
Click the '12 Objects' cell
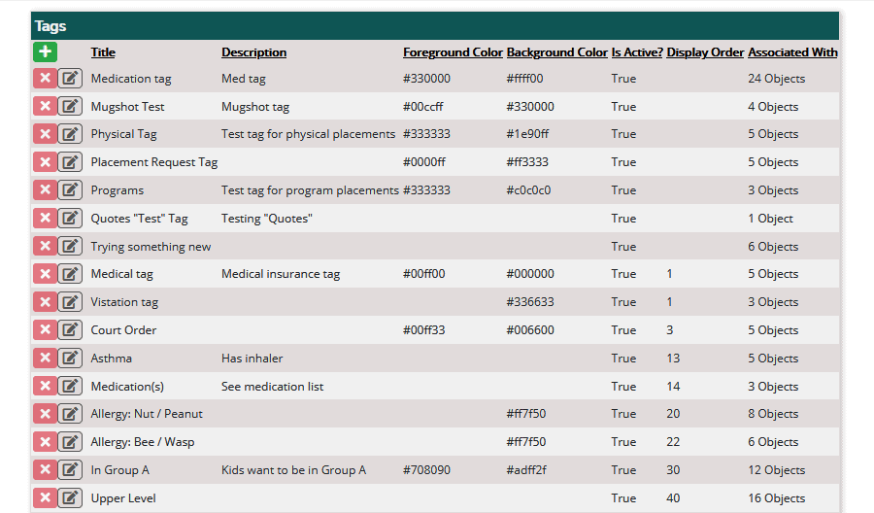click(x=777, y=470)
